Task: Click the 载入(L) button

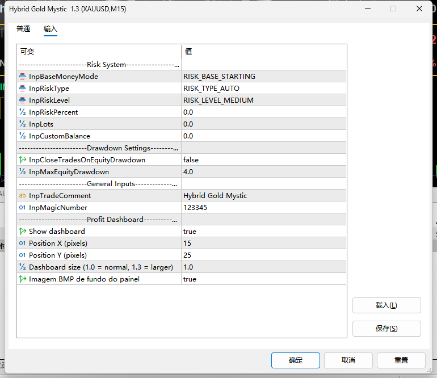Action: [386, 305]
